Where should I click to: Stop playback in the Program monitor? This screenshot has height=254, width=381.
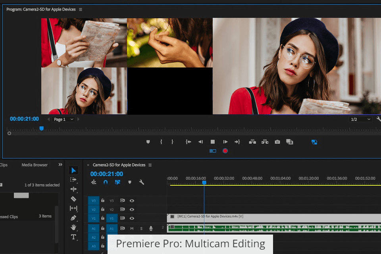[x=213, y=142]
